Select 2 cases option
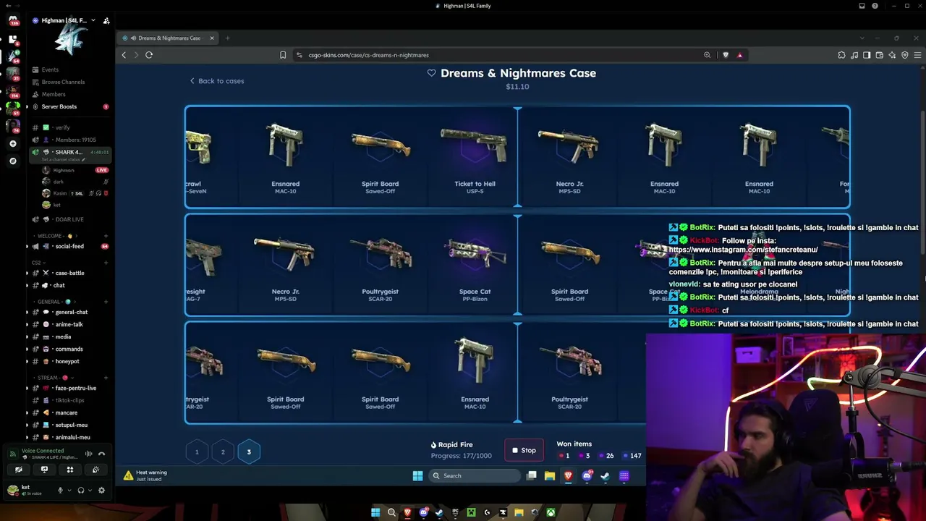926x521 pixels. point(223,452)
